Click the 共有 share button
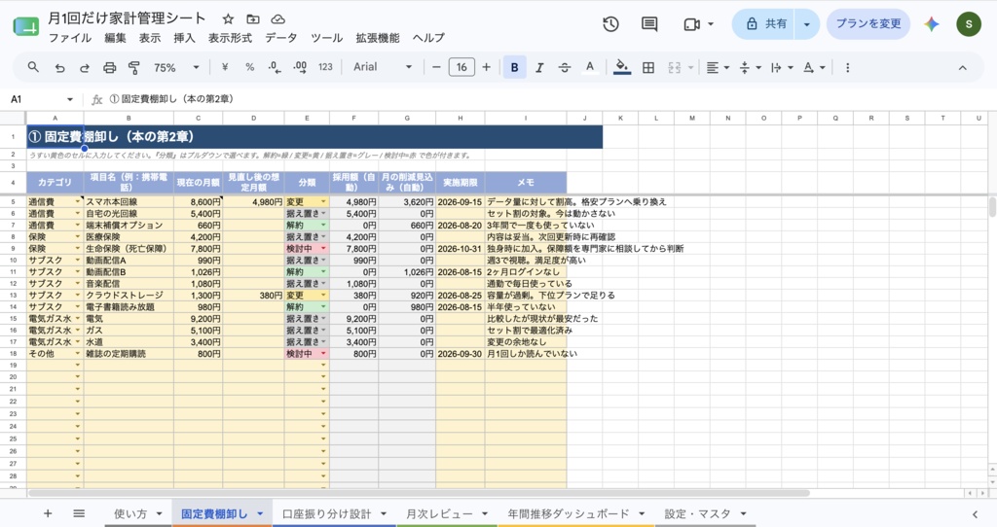This screenshot has width=997, height=527. 765,24
